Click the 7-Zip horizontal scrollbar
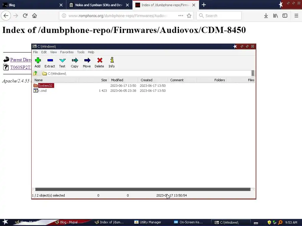The height and width of the screenshot is (226, 302). point(143,189)
